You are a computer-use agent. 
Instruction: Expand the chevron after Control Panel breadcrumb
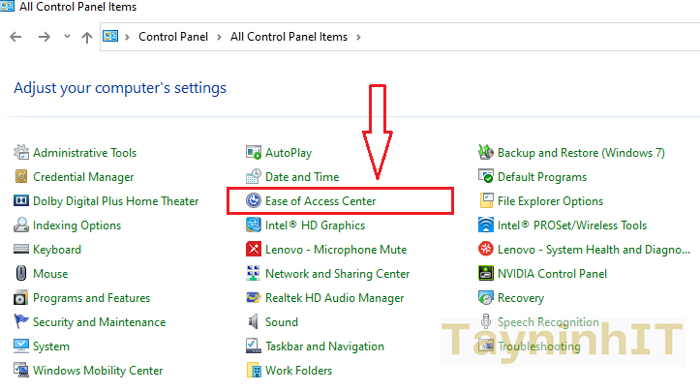220,37
